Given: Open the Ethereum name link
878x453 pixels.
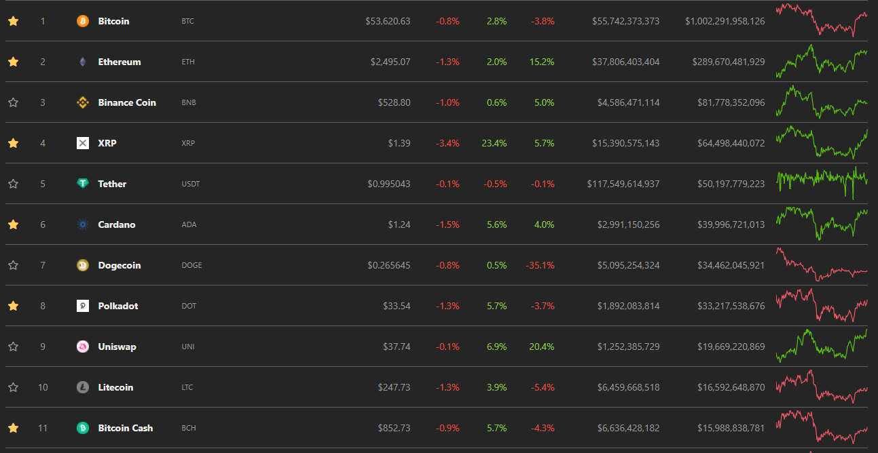Looking at the screenshot, I should [x=120, y=62].
